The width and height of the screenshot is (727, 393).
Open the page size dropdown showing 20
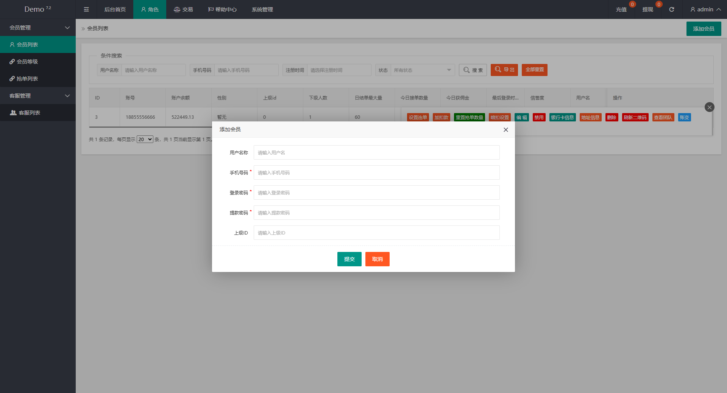[x=145, y=140]
